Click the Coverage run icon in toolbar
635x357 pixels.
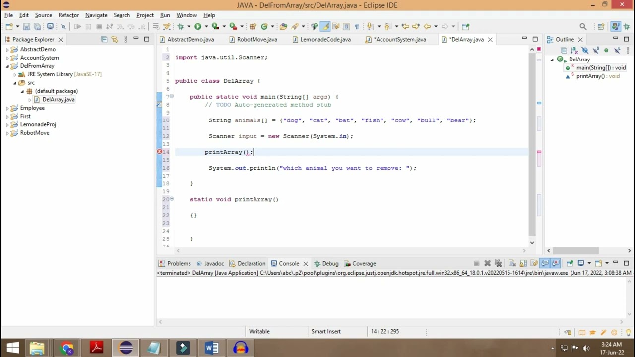click(215, 26)
